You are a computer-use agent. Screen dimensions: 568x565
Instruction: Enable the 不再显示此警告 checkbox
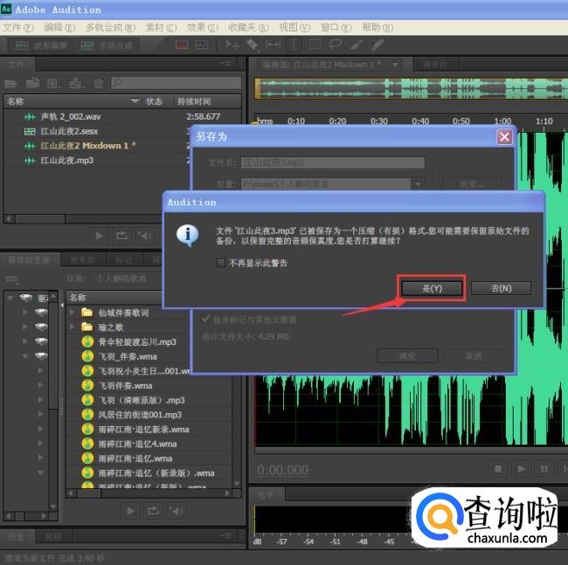click(221, 263)
